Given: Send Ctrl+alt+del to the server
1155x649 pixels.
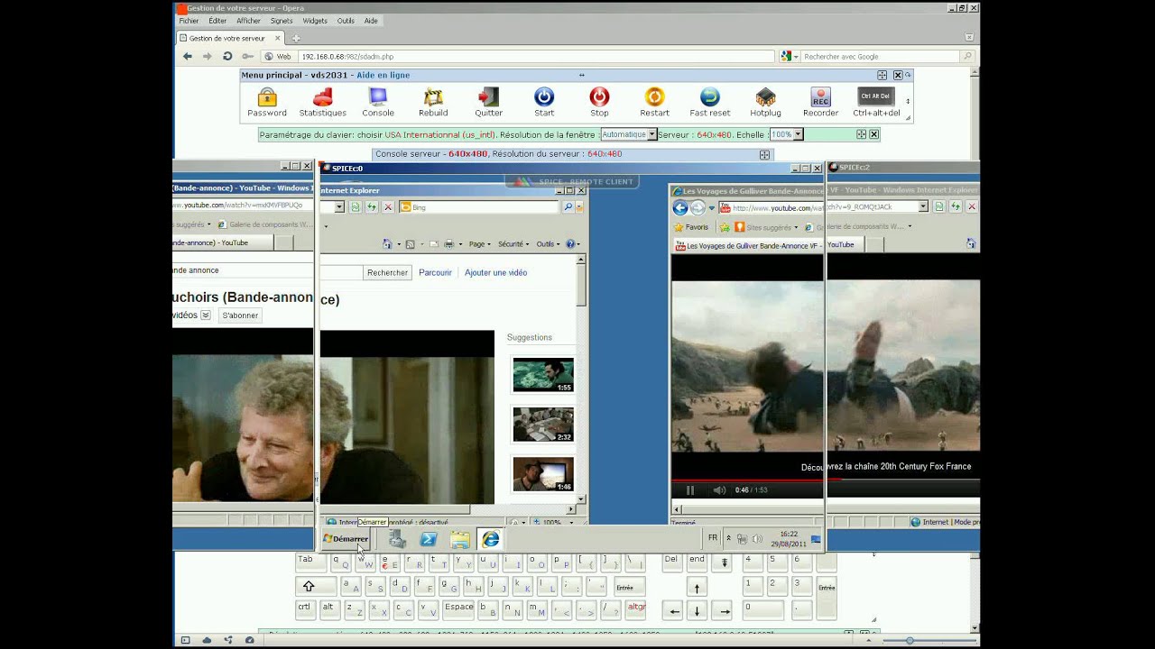Looking at the screenshot, I should pyautogui.click(x=876, y=102).
